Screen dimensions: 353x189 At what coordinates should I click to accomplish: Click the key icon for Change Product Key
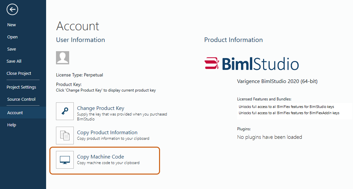pos(65,111)
